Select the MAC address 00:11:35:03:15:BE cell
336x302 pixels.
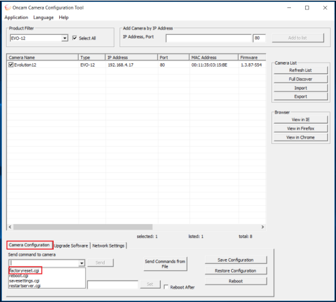pos(209,65)
